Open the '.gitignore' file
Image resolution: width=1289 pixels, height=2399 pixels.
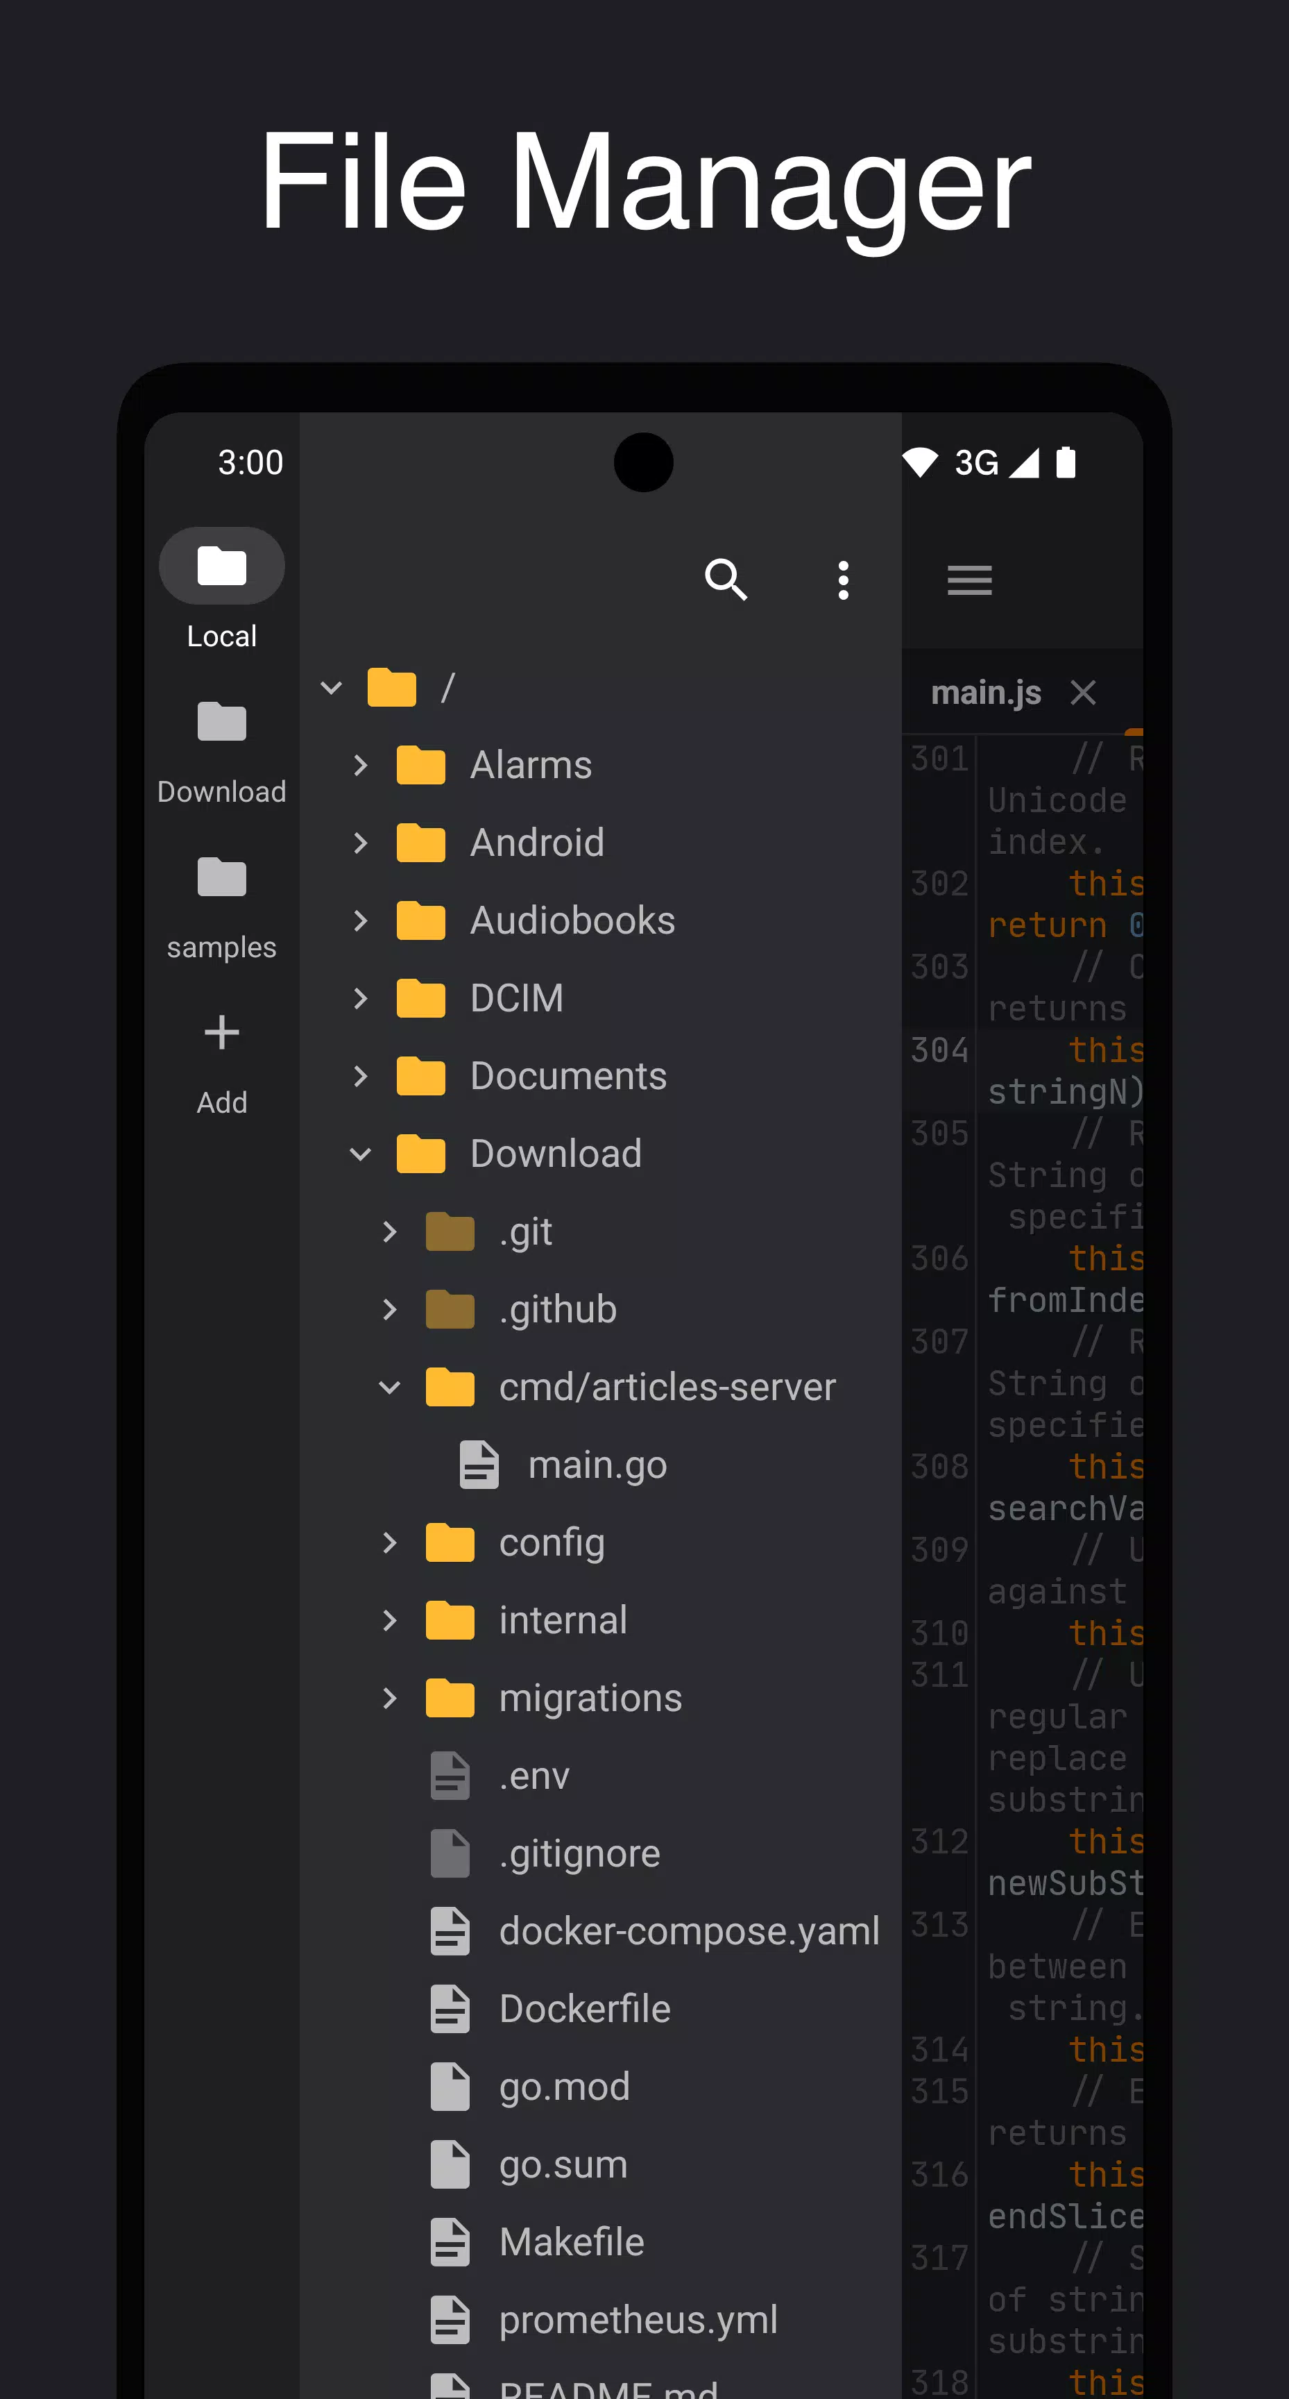[580, 1853]
